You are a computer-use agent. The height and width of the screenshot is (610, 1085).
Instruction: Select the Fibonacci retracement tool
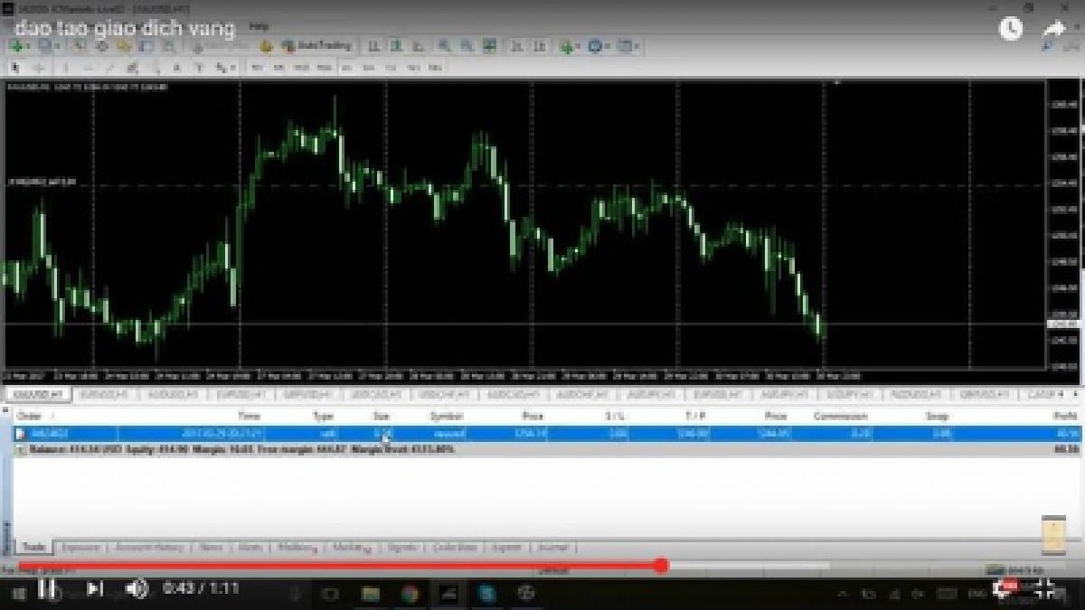[x=155, y=68]
